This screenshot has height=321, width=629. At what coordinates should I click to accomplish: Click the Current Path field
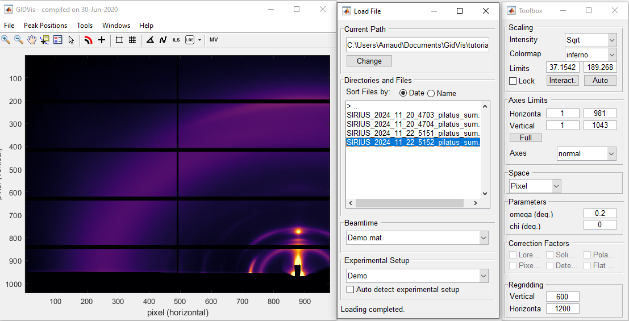click(x=418, y=45)
